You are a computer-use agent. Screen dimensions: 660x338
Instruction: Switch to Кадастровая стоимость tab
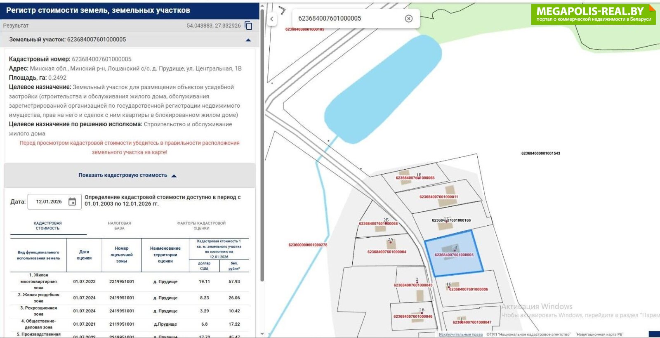point(48,226)
